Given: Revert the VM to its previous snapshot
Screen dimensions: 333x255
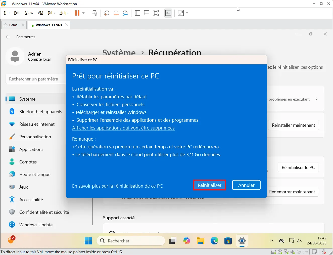Looking at the screenshot, I should (116, 13).
